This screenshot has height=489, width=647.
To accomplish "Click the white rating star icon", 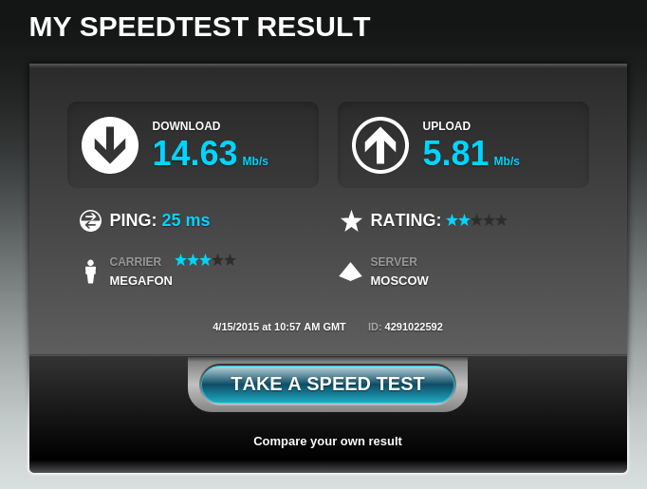I will [351, 220].
